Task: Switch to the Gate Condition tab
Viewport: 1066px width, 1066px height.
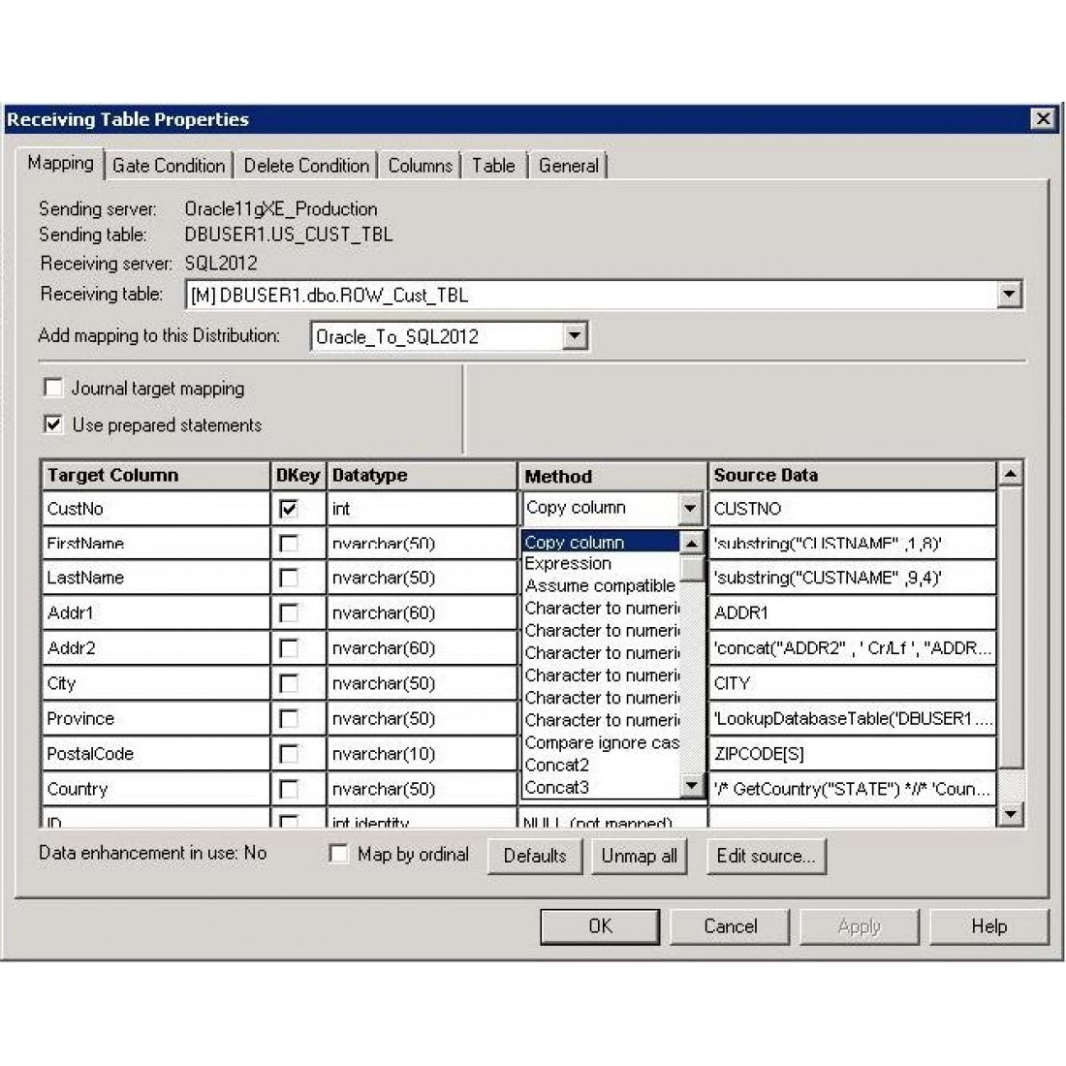Action: coord(169,166)
